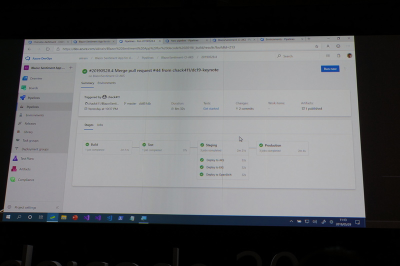
Task: Click the plus icon next to the project name
Action: (x=70, y=67)
